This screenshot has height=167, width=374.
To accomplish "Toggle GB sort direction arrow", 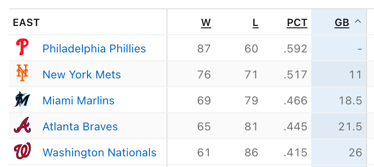I will pyautogui.click(x=358, y=22).
